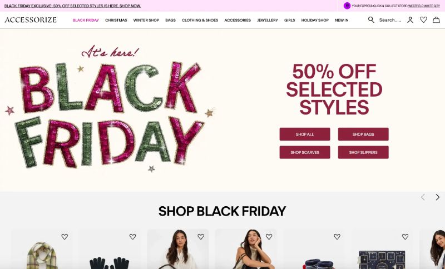This screenshot has height=269, width=445.
Task: Open the Clothing & Shoes menu
Action: point(200,20)
